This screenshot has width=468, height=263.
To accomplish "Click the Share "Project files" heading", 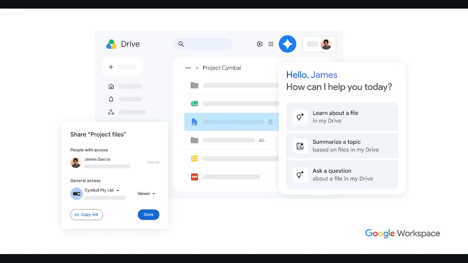I will click(x=98, y=134).
